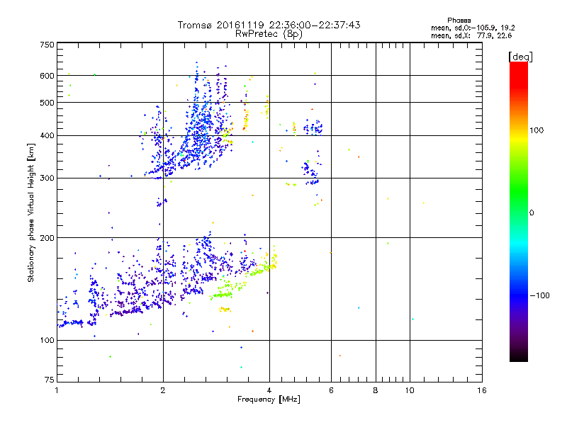Click the blue cluster near 5.5 MHz, 300 km
The width and height of the screenshot is (567, 425).
click(311, 173)
